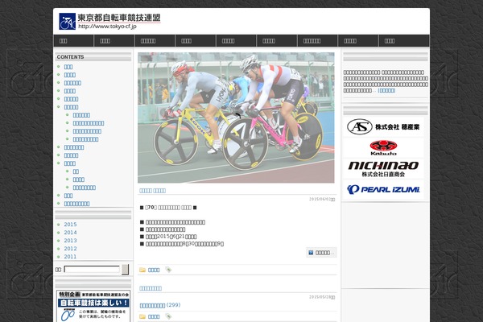Open the AS 株式会社 穂産業 sponsor banner
Screen dimensions: 483x322
(x=383, y=126)
